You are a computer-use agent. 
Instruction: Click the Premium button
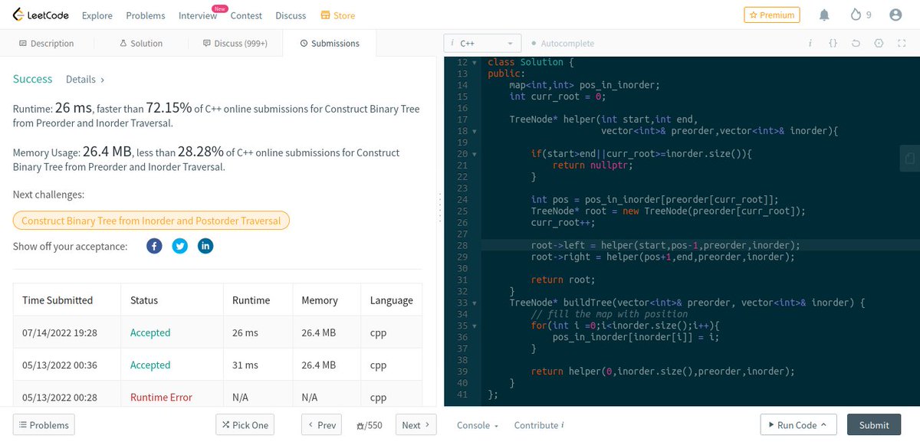772,15
